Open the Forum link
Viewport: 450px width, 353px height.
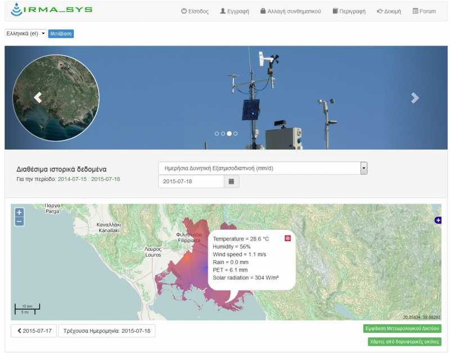pos(424,11)
